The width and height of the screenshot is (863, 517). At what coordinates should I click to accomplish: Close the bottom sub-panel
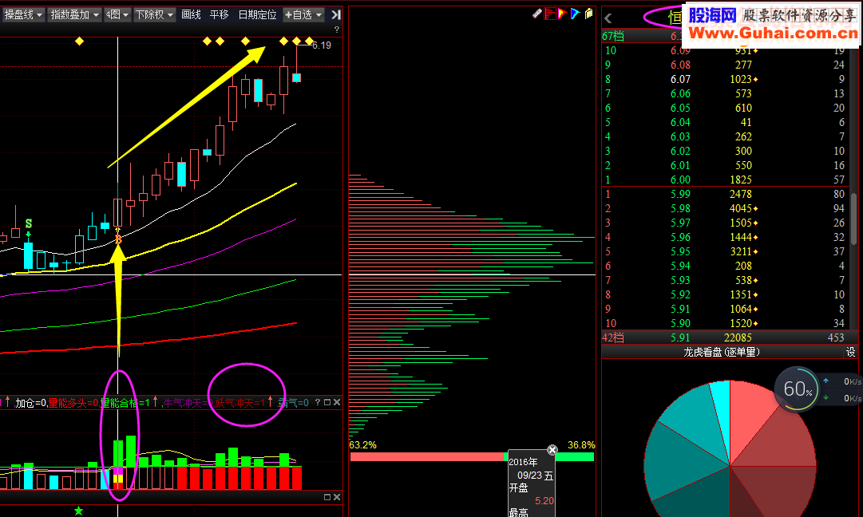pos(337,497)
